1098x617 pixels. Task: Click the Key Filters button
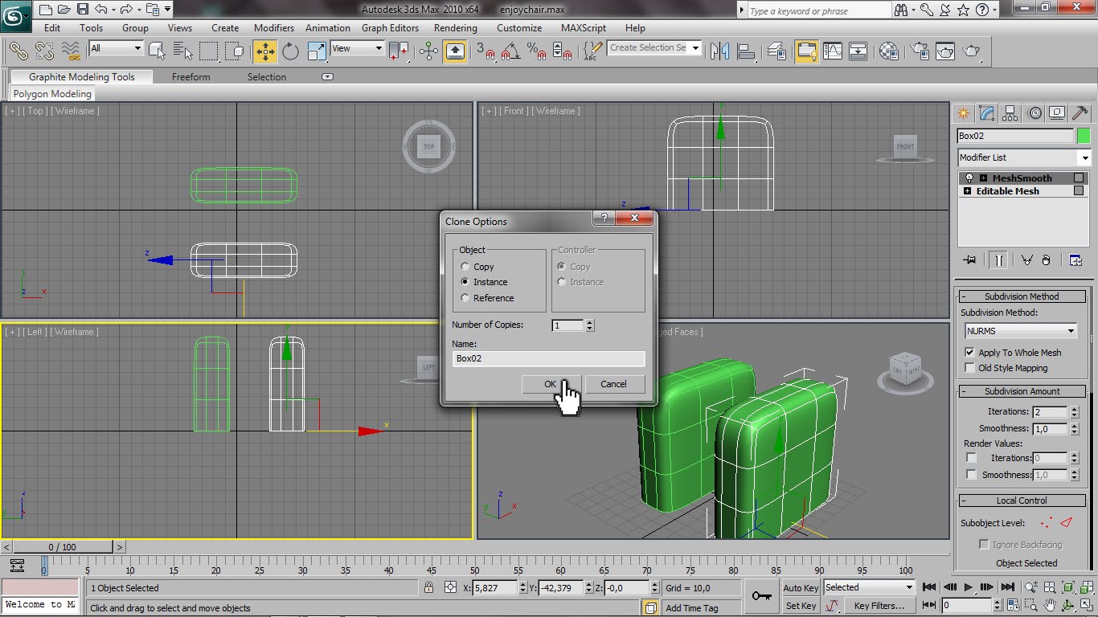tap(879, 605)
